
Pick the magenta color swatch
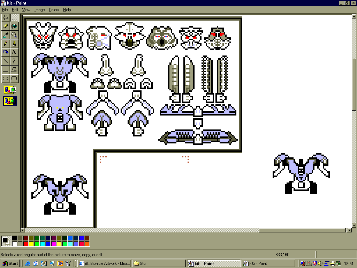(x=53, y=244)
